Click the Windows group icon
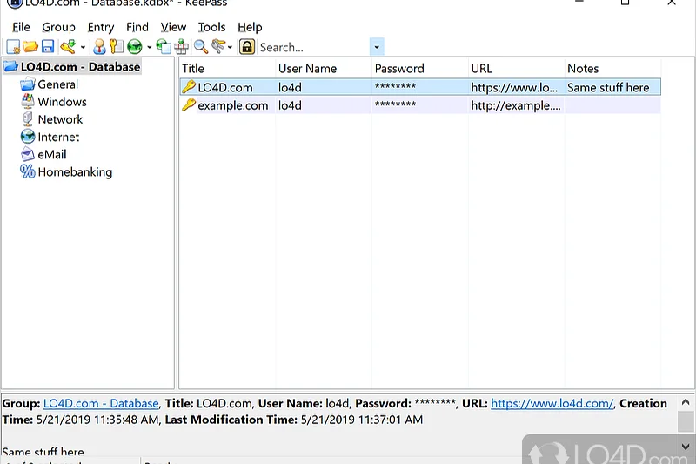The image size is (696, 464). [28, 101]
